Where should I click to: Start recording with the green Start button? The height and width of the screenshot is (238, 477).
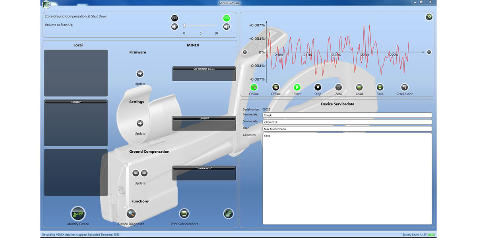click(297, 87)
